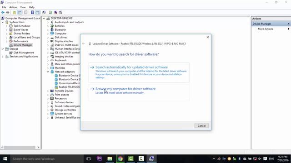Open Google Chrome from the taskbar

[x=120, y=158]
